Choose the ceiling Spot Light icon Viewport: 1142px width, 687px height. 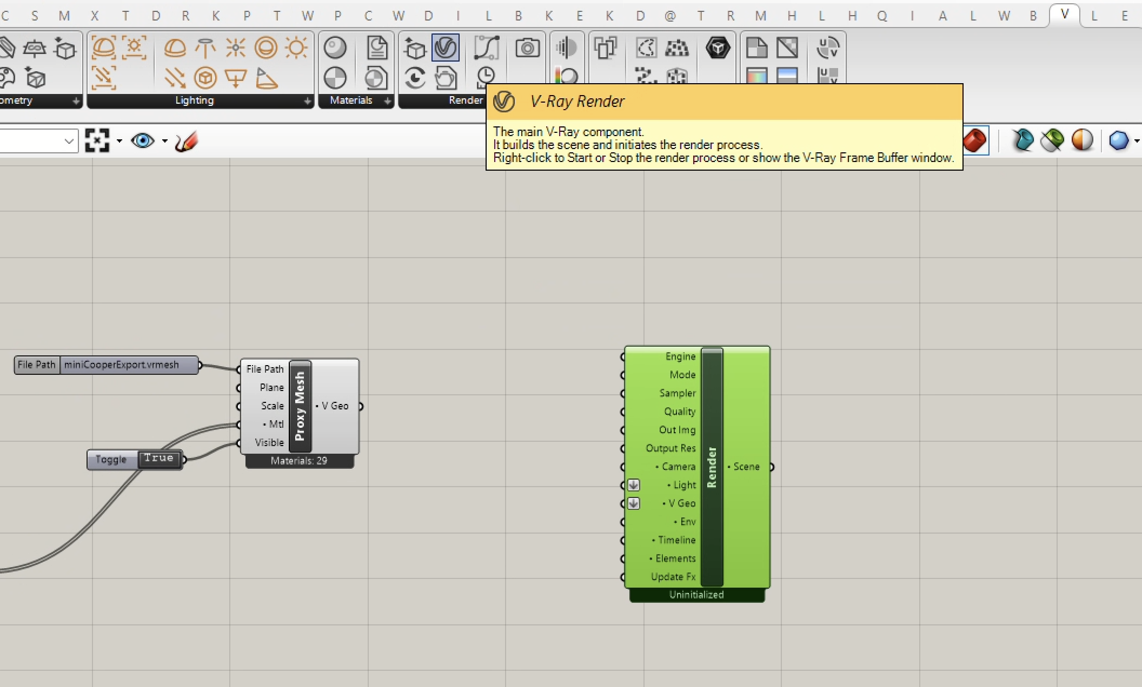(x=205, y=48)
